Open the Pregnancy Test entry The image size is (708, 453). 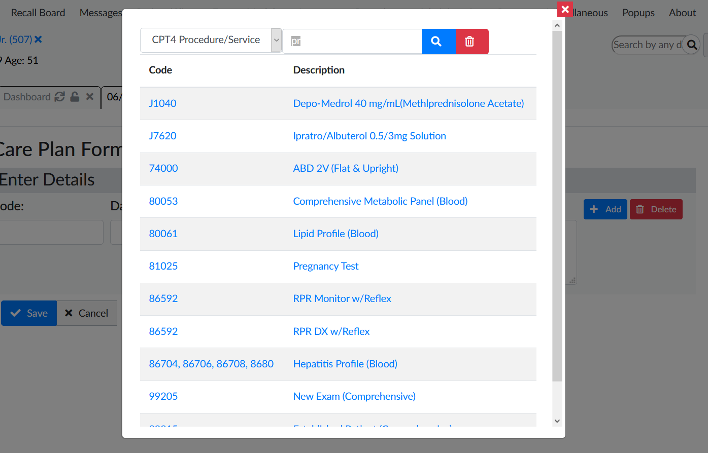tap(325, 266)
